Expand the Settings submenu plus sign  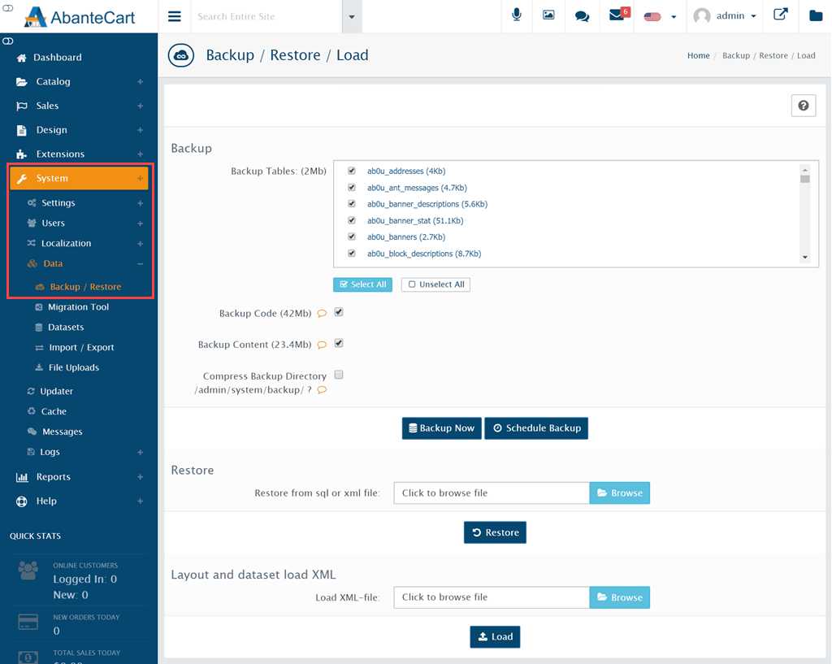pos(140,203)
